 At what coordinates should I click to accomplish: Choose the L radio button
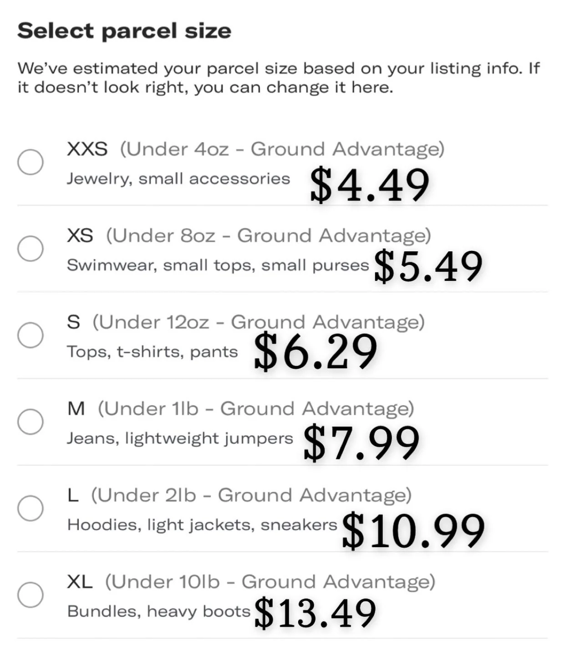click(31, 508)
